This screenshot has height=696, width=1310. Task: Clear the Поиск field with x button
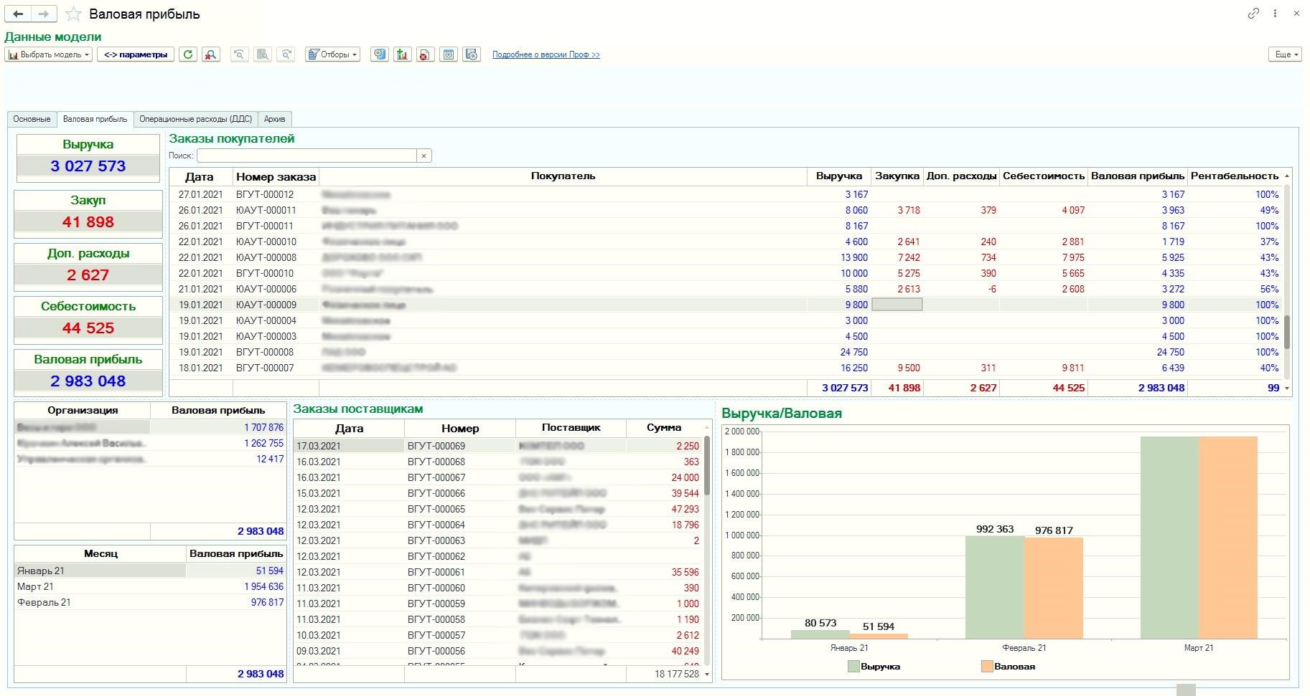tap(424, 156)
